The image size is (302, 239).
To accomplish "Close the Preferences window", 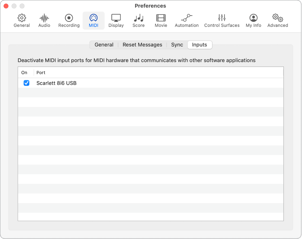I will [6, 6].
